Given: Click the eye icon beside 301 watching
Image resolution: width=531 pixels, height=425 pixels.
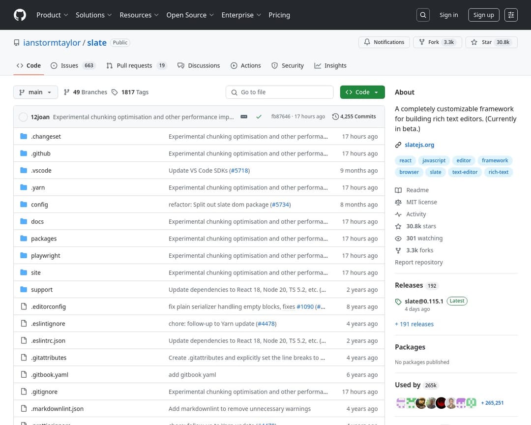Looking at the screenshot, I should pyautogui.click(x=398, y=239).
